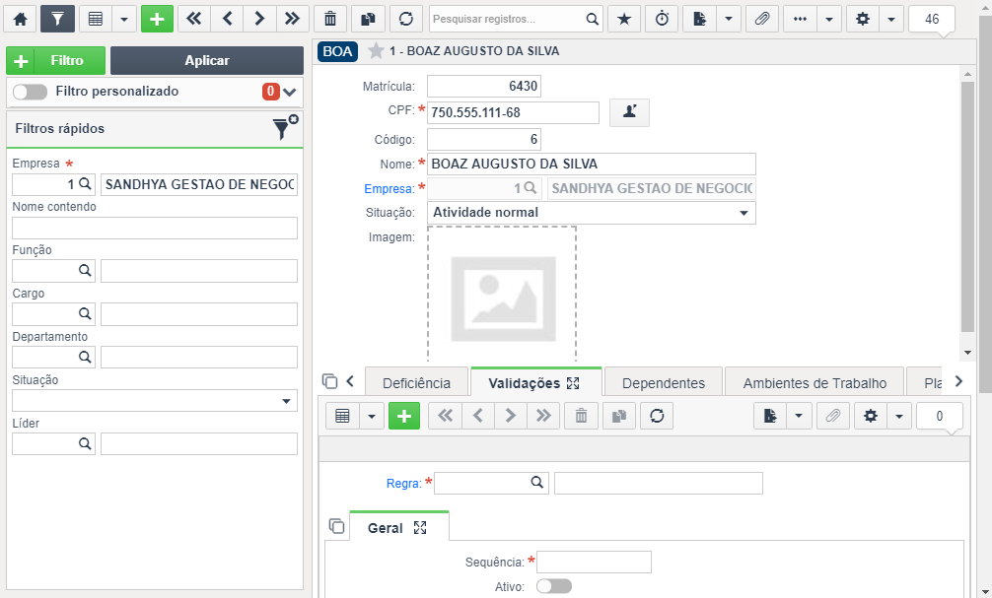Open settings gear in top toolbar
The image size is (992, 598).
(x=863, y=19)
